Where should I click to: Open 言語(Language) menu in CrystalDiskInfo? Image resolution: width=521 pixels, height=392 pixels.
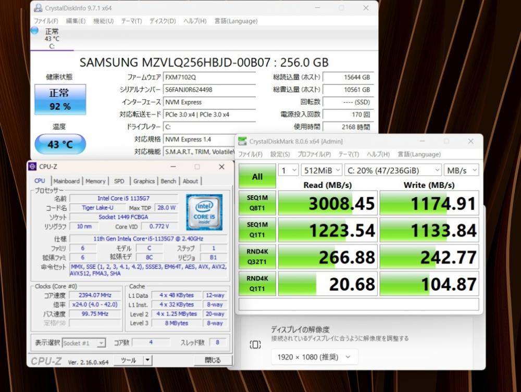click(x=236, y=21)
